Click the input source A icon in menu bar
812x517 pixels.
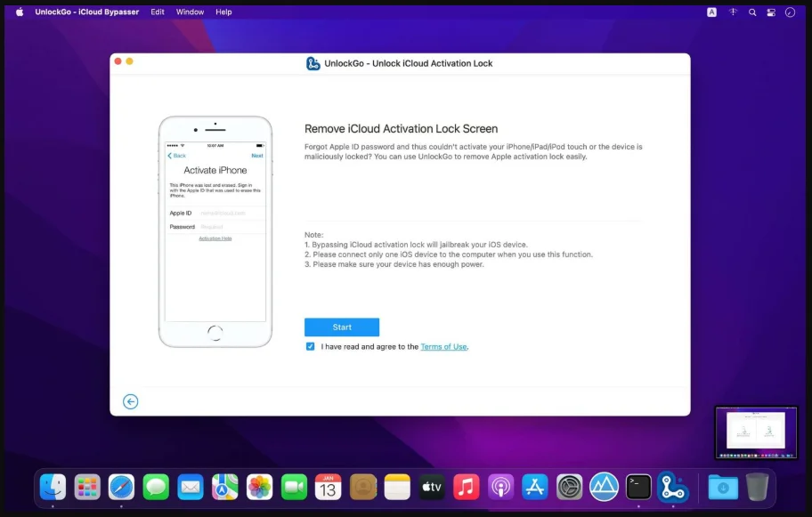pyautogui.click(x=712, y=12)
